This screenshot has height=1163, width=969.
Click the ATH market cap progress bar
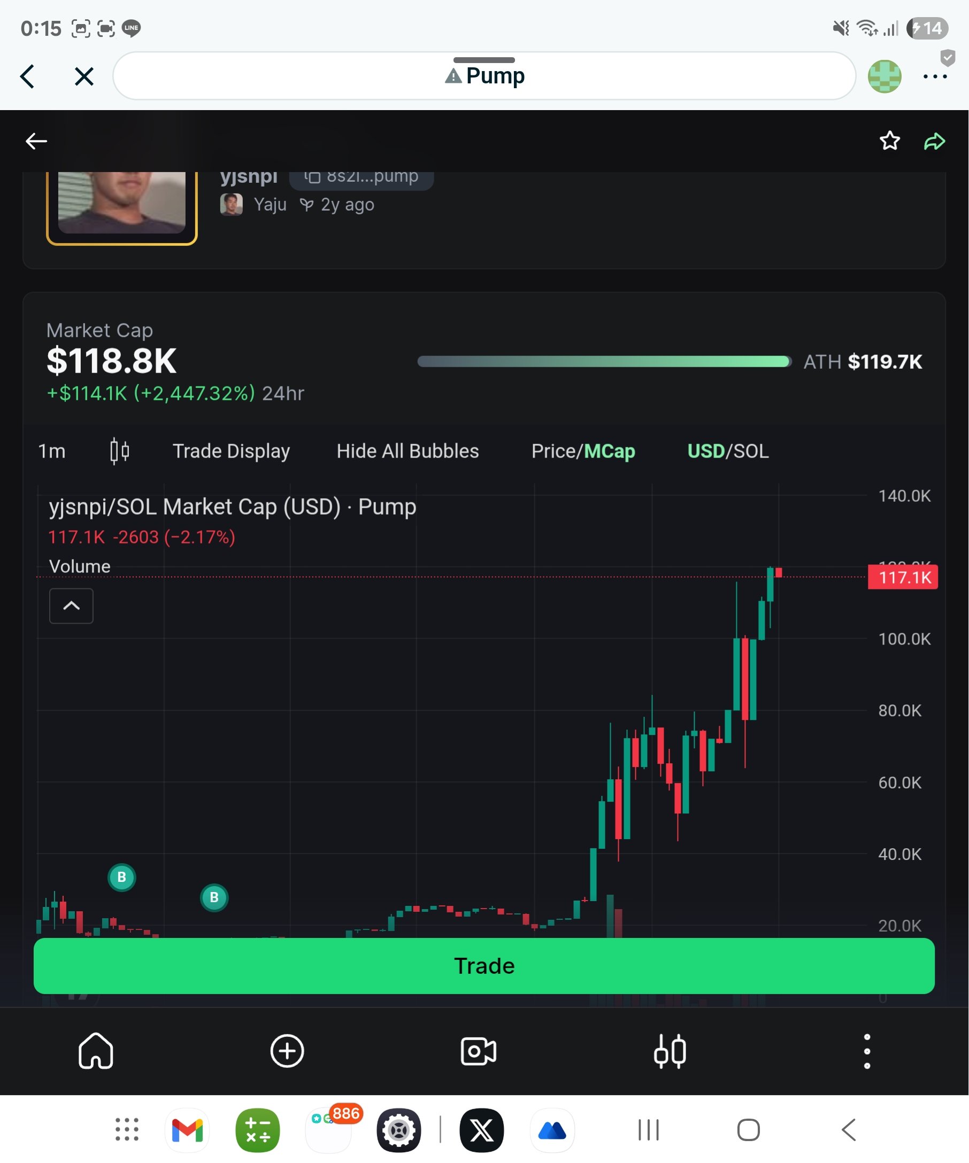click(x=604, y=362)
